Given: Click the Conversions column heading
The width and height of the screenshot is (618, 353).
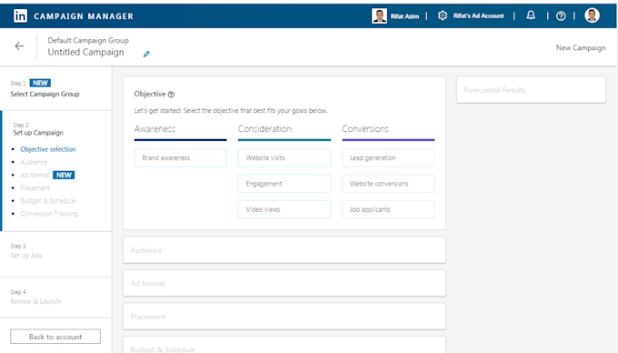Looking at the screenshot, I should point(365,128).
